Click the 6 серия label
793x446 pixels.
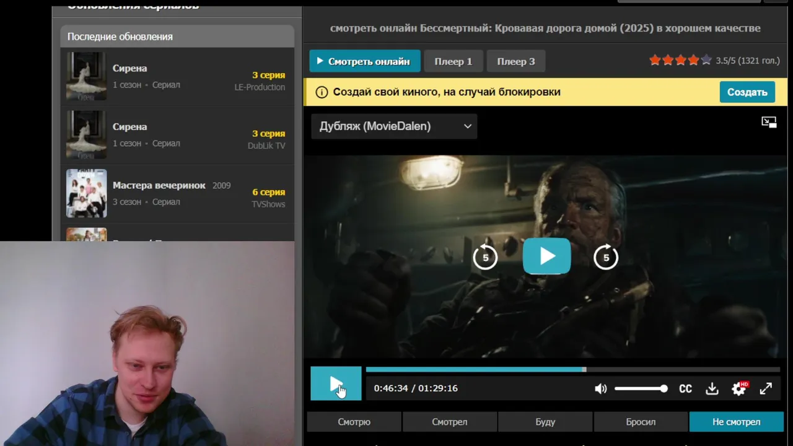tap(269, 192)
